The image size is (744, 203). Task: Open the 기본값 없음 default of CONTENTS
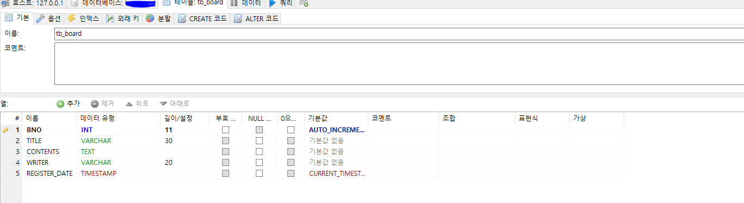point(336,151)
